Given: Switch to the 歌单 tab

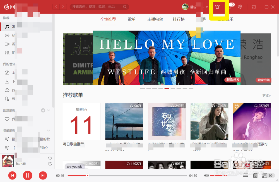Looking at the screenshot, I should (132, 19).
